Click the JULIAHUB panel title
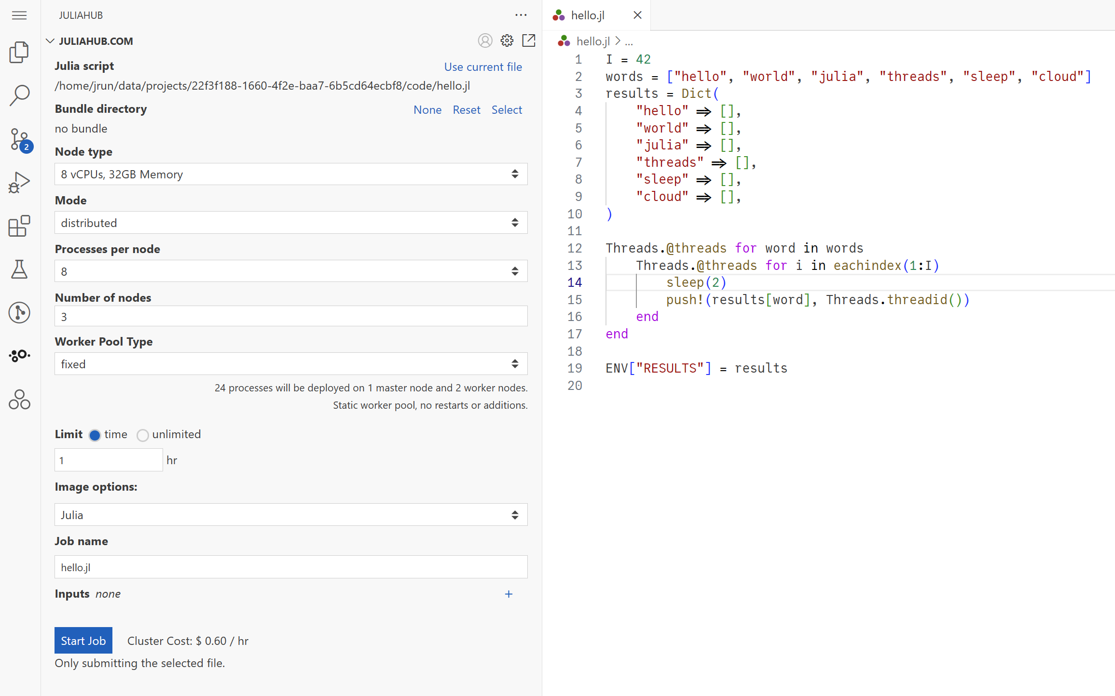This screenshot has width=1115, height=696. click(x=81, y=15)
